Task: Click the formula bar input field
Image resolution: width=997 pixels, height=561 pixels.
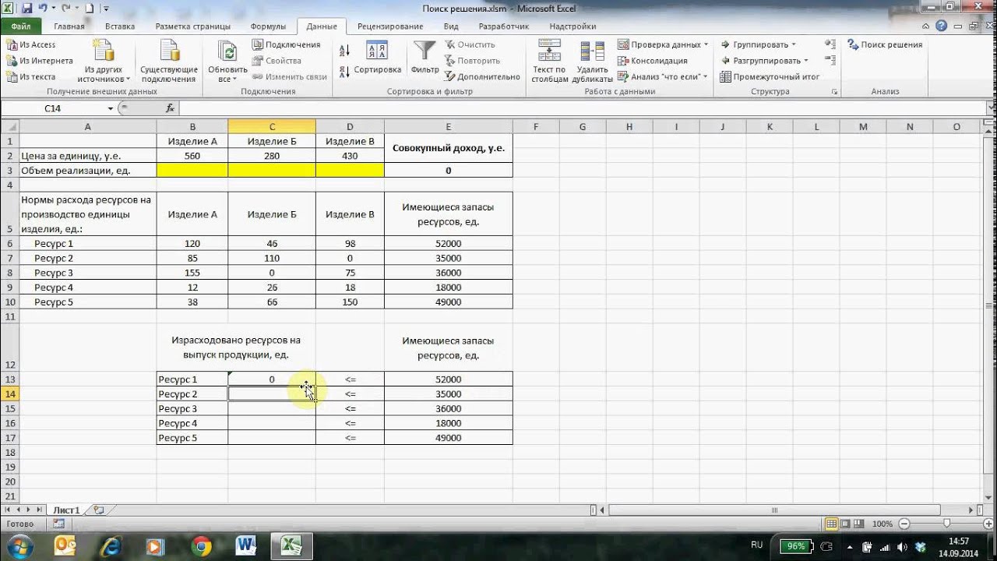Action: (x=580, y=108)
